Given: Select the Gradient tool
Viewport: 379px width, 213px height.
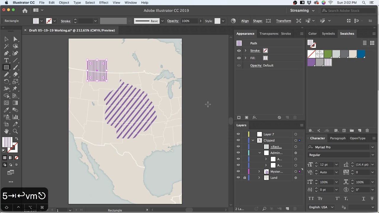Looking at the screenshot, I should pyautogui.click(x=15, y=103).
